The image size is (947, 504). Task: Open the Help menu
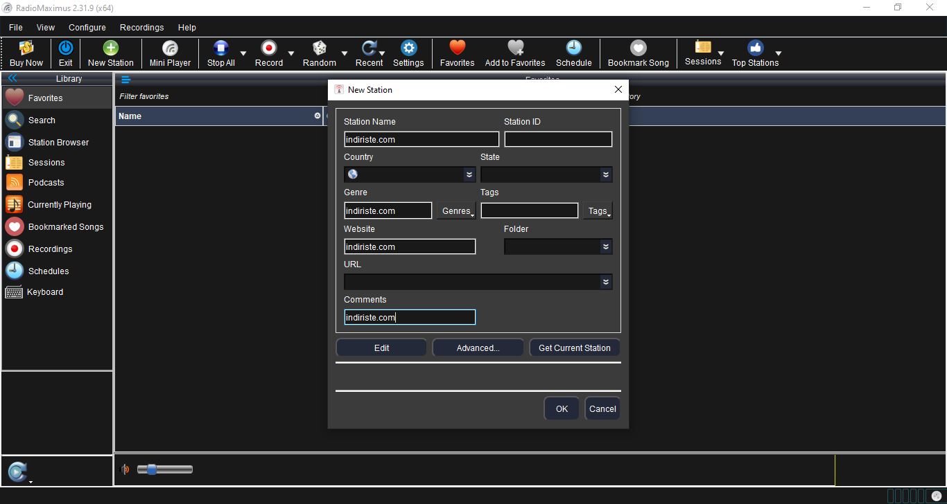pos(187,27)
